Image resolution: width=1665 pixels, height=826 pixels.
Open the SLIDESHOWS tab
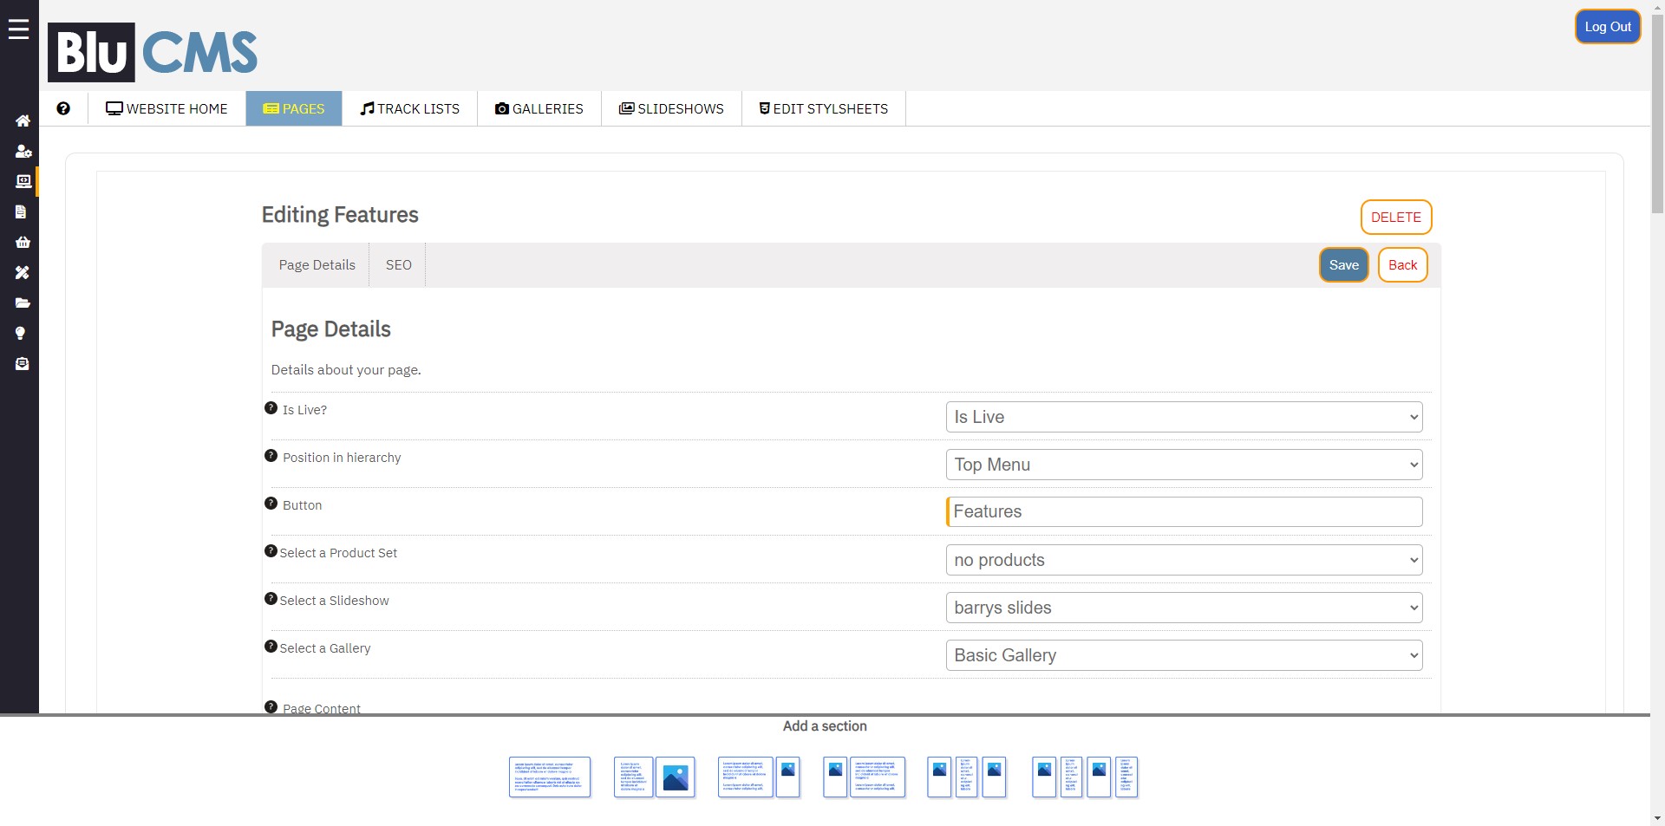(x=671, y=108)
